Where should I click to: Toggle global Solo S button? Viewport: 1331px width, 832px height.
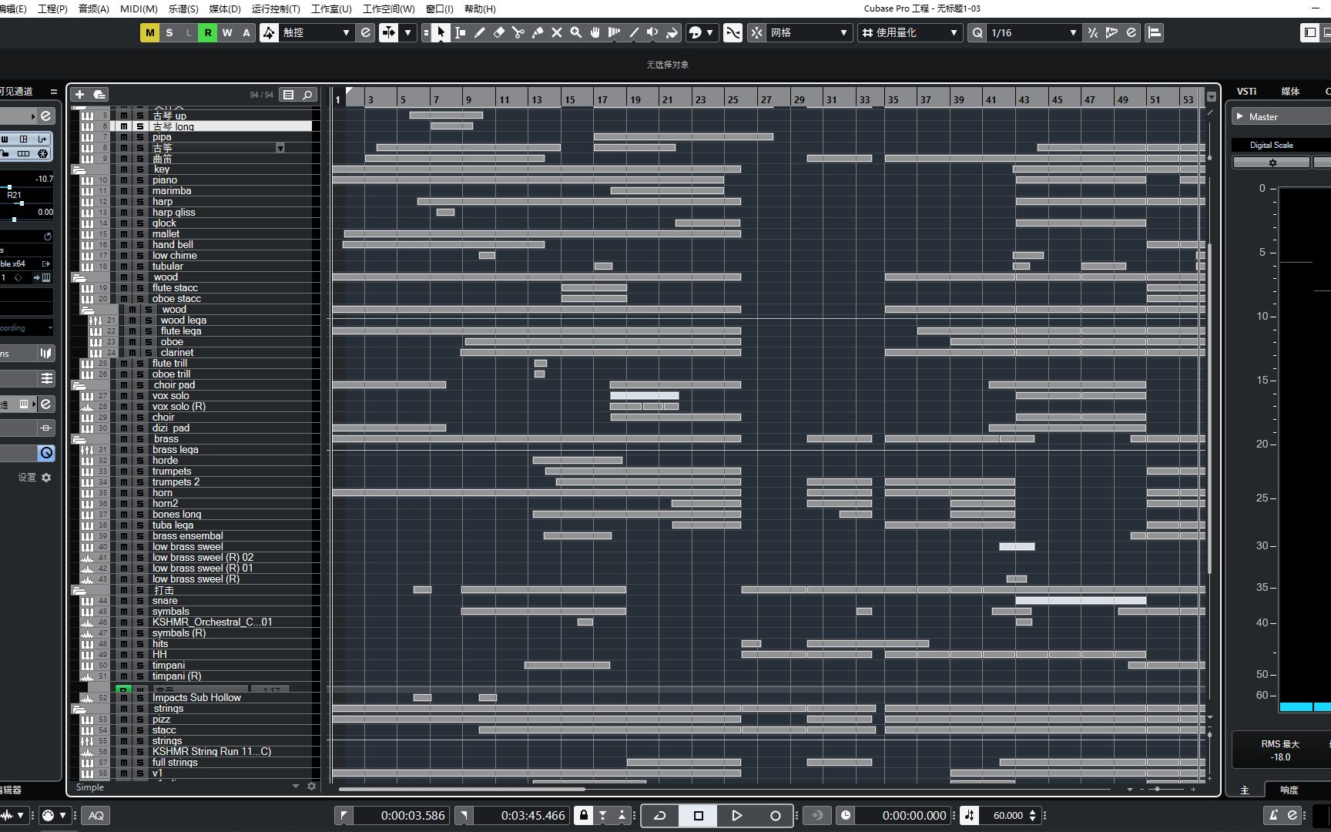click(169, 32)
